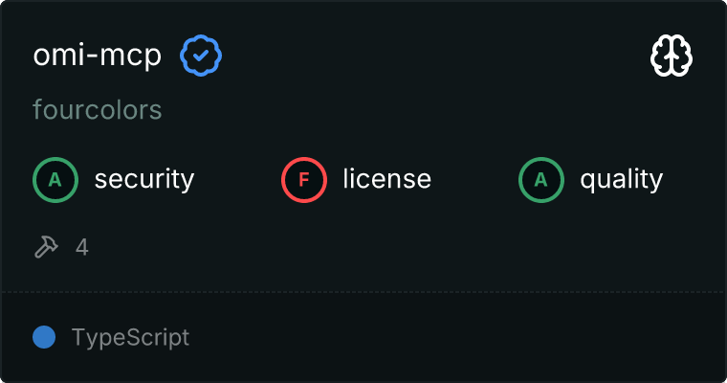This screenshot has height=383, width=727.
Task: Click the blue verified checkmark badge
Action: coord(202,56)
